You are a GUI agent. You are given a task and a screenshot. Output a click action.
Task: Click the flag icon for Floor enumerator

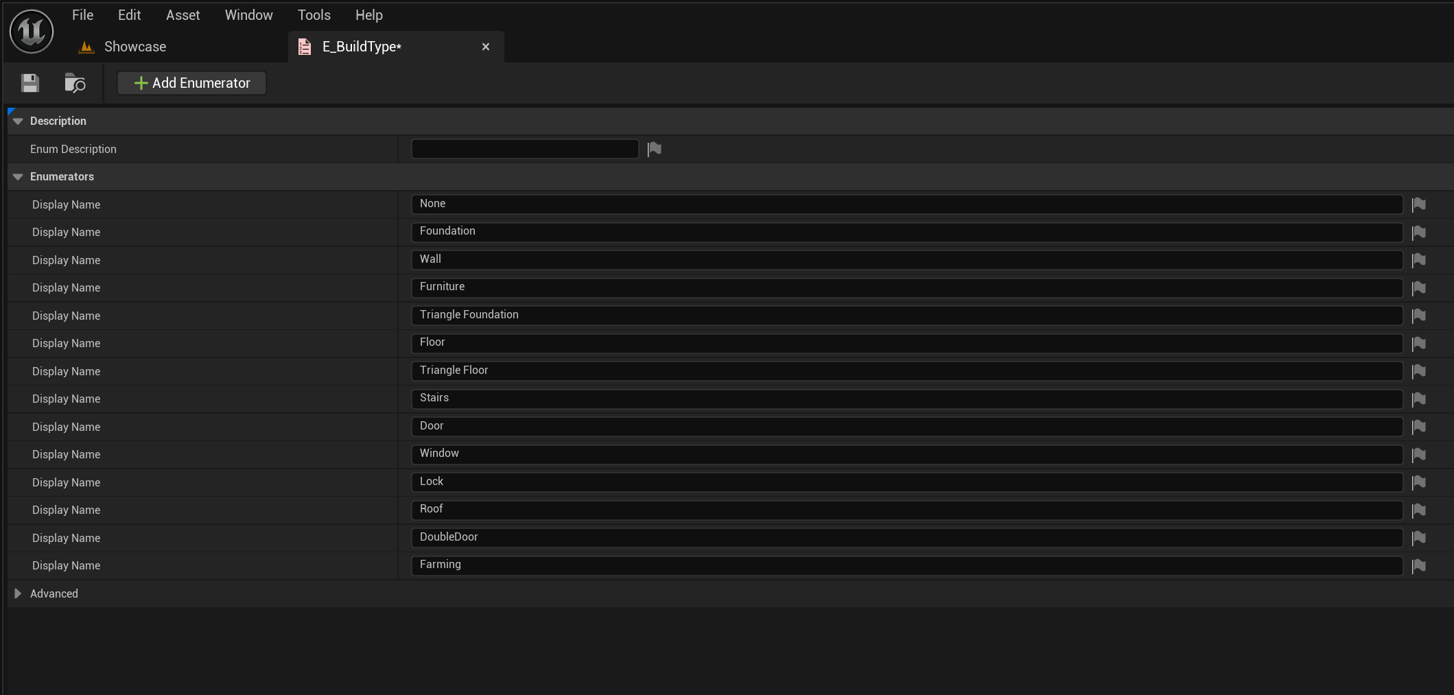(x=1418, y=344)
